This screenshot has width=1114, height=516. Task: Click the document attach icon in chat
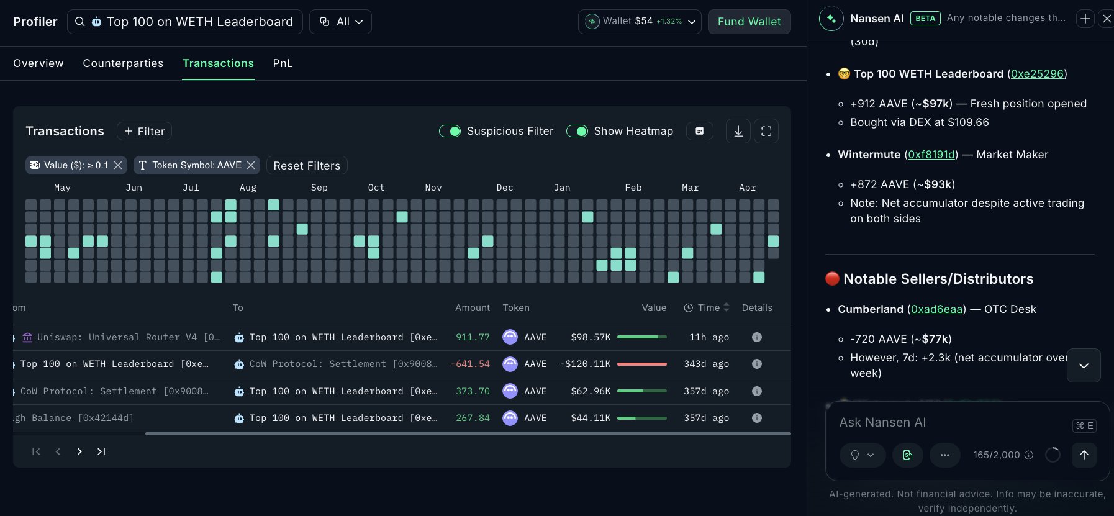(907, 455)
